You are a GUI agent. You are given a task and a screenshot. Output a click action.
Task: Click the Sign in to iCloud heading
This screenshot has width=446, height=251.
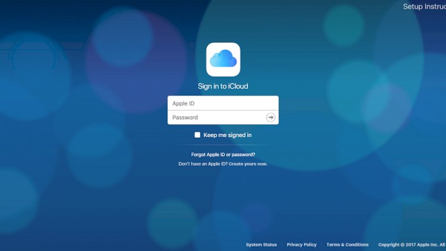pos(223,86)
